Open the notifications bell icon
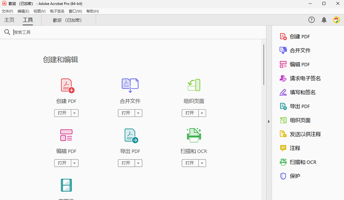Screen dimensions: 344x200 [324, 20]
